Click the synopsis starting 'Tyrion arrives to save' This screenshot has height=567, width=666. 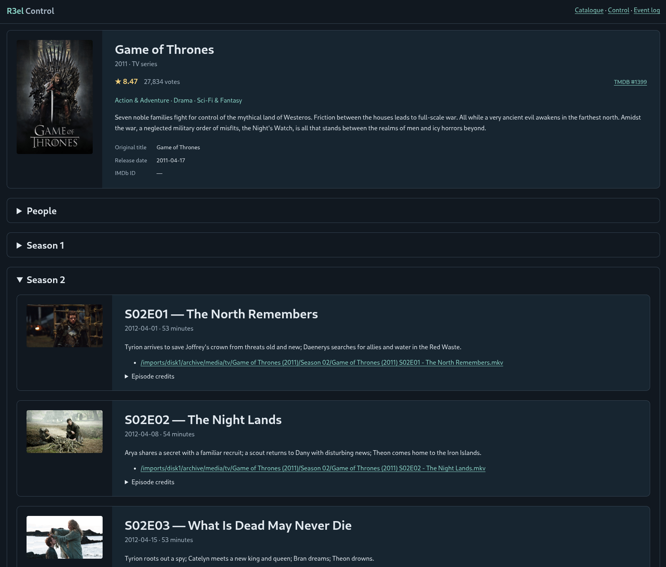[293, 347]
